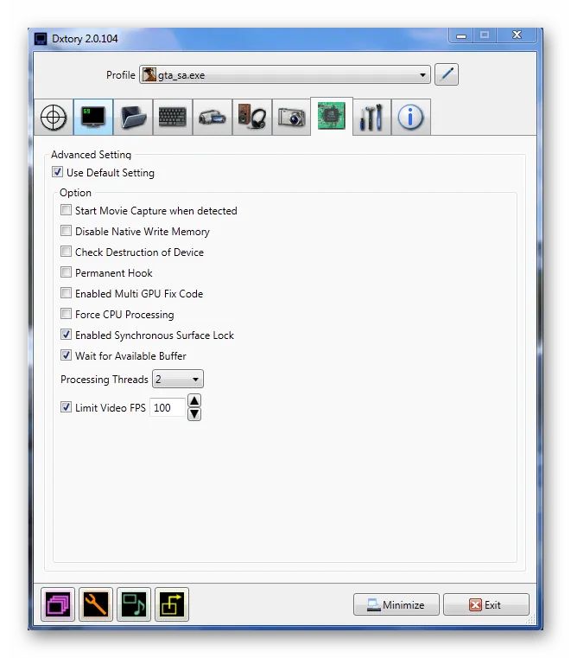Open the audio headphones tab
This screenshot has height=658, width=571.
click(x=252, y=118)
